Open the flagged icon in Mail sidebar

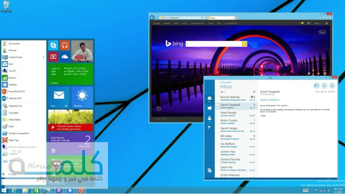coord(209,127)
